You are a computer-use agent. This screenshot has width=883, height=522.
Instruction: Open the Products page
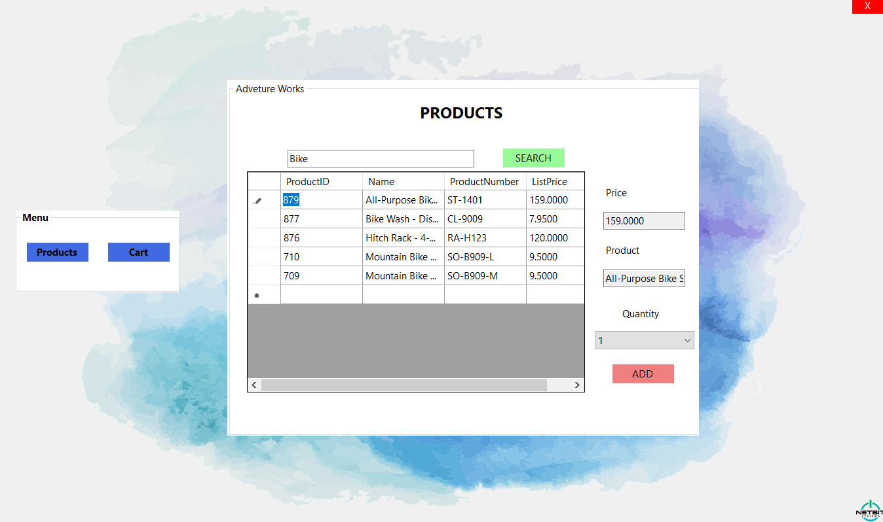pos(57,252)
